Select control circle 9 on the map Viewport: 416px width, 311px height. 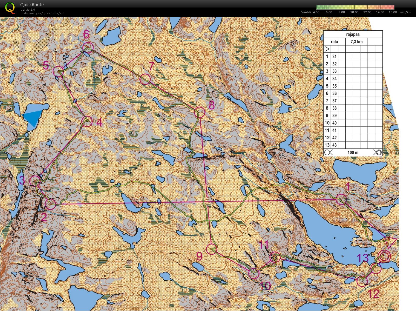[211, 249]
